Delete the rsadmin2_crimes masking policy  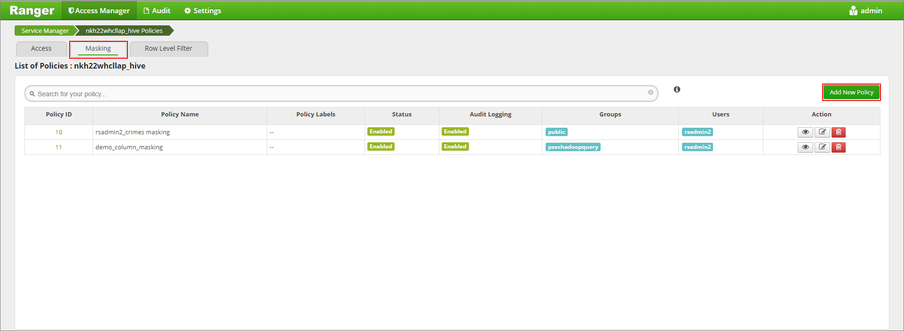click(x=839, y=132)
